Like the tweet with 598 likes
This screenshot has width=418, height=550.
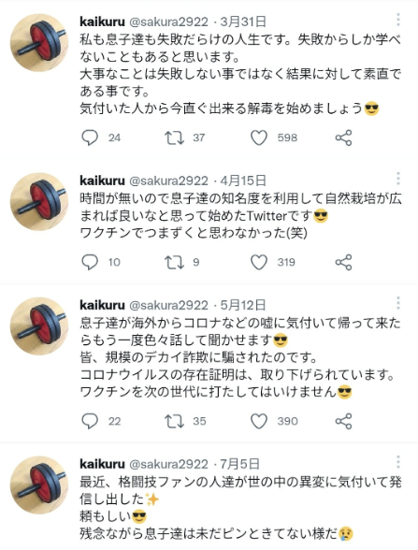(259, 137)
